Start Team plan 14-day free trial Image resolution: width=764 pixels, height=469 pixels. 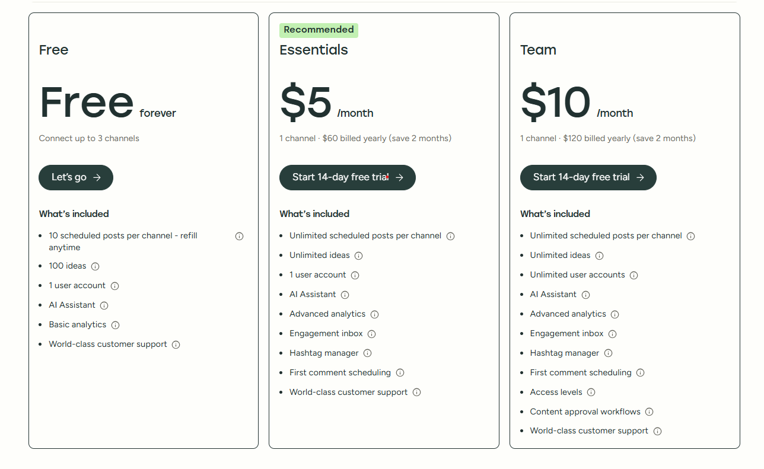[588, 177]
